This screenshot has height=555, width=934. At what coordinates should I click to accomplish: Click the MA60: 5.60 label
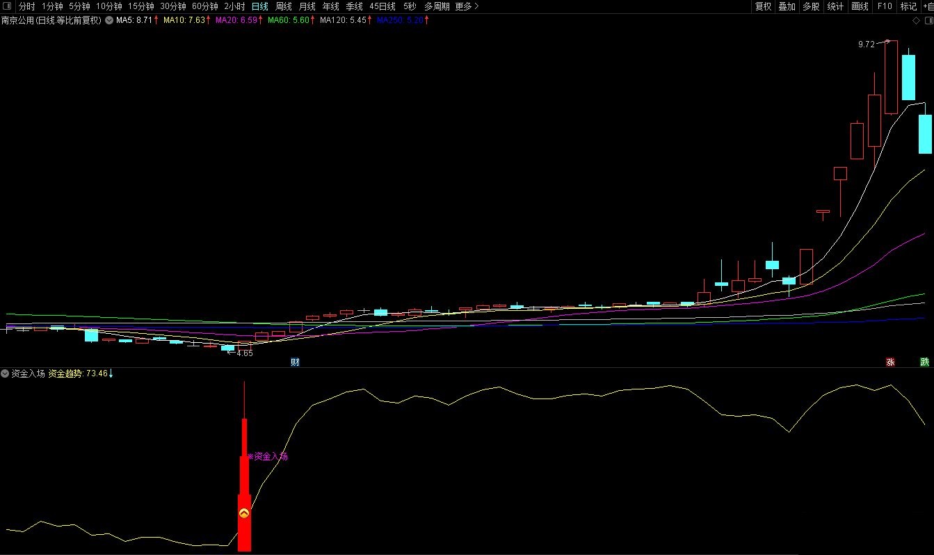(x=289, y=20)
